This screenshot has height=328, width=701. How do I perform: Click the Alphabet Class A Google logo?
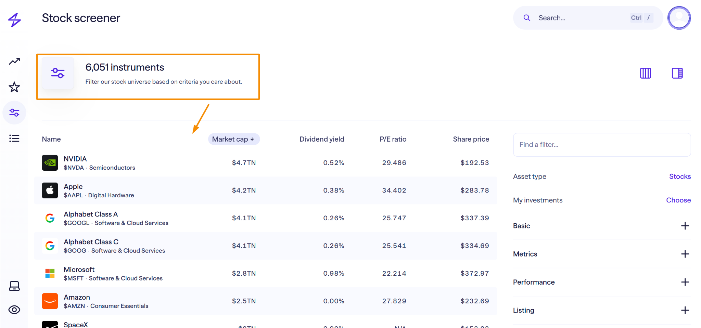point(50,218)
